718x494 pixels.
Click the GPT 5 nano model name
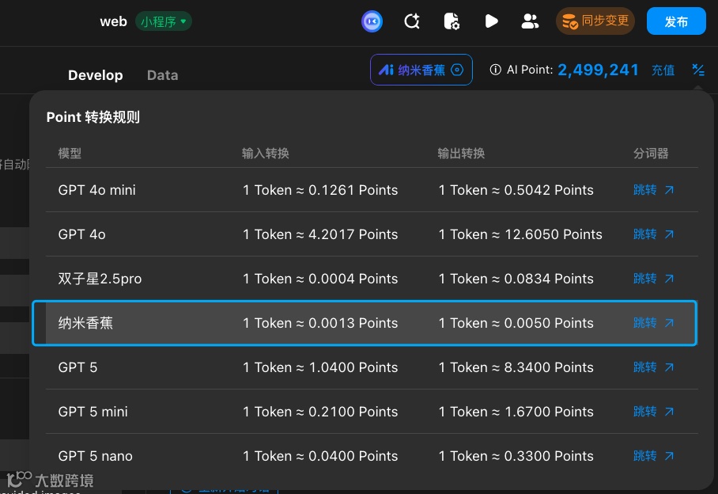pos(95,456)
